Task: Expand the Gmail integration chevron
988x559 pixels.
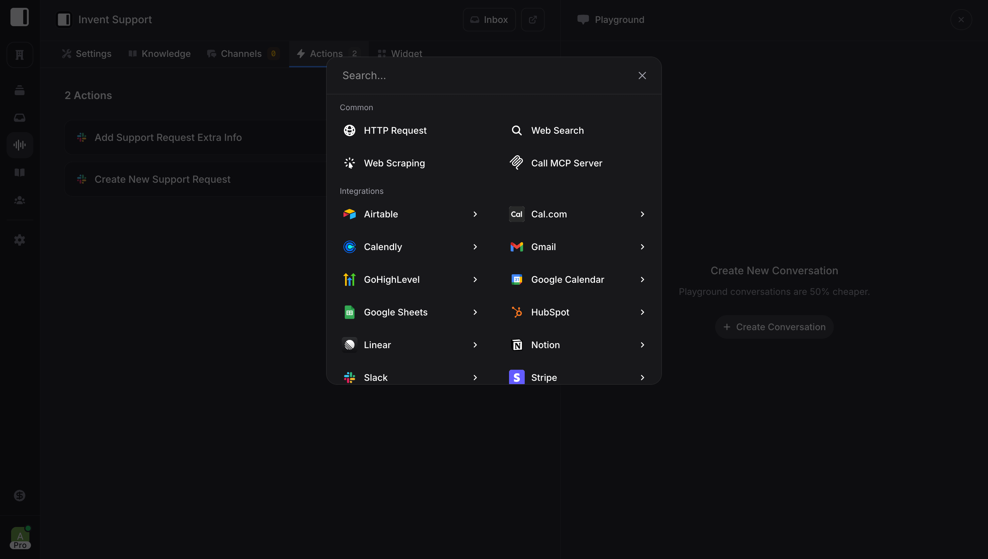Action: 642,247
